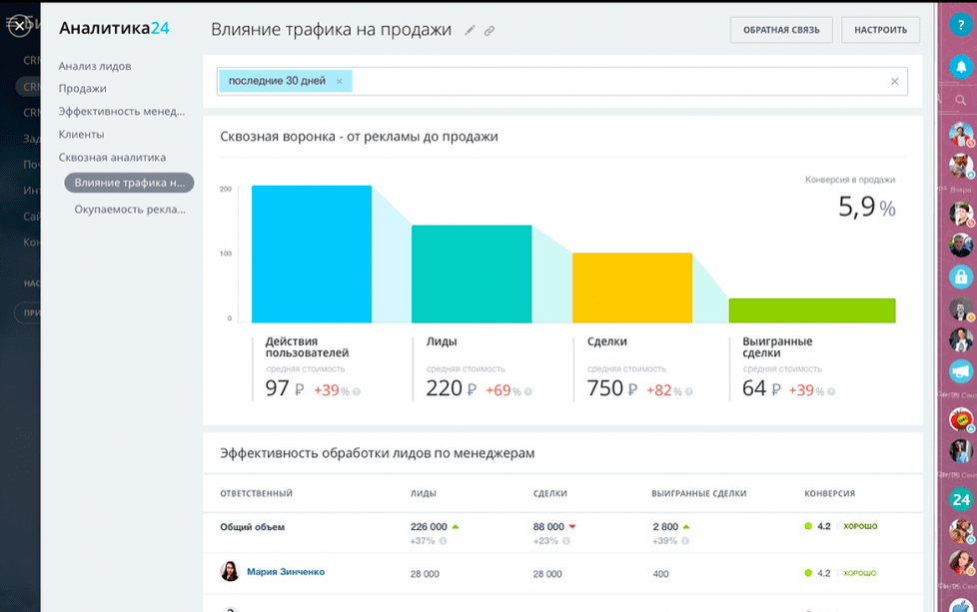This screenshot has height=612, width=977.
Task: Open Окупаемость рекла... submenu item
Action: 130,210
